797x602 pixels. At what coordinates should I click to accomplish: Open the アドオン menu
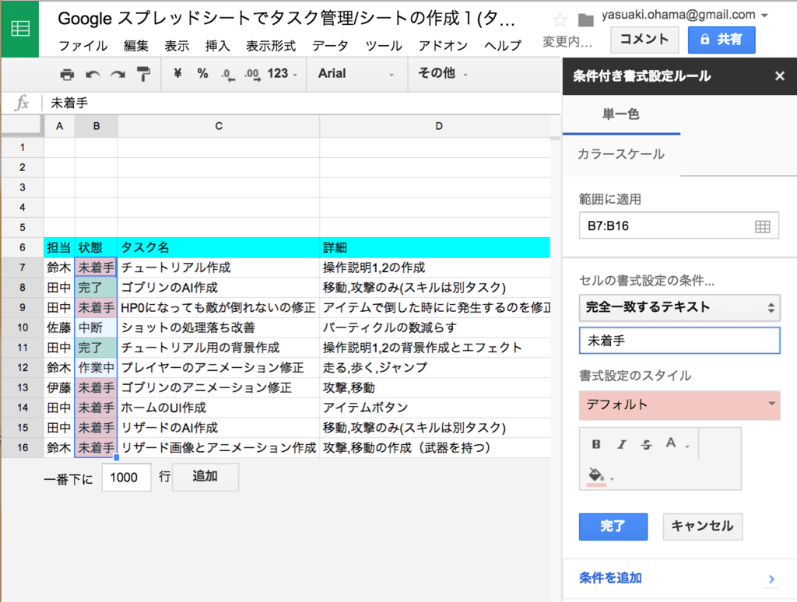click(443, 46)
